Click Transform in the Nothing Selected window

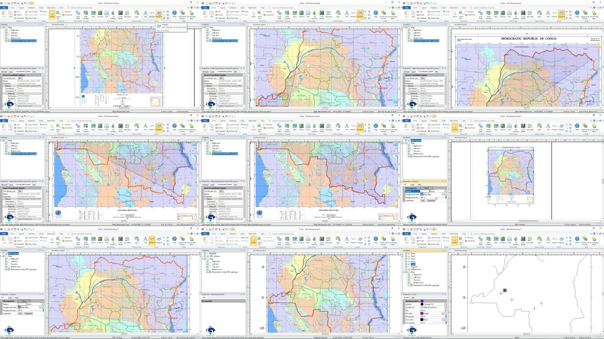tap(268, 241)
